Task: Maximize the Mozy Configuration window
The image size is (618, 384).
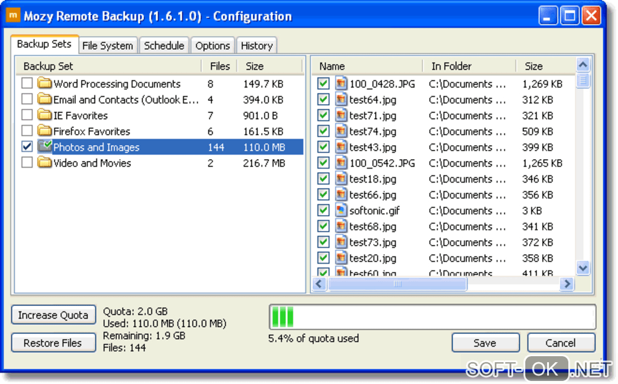Action: 570,16
